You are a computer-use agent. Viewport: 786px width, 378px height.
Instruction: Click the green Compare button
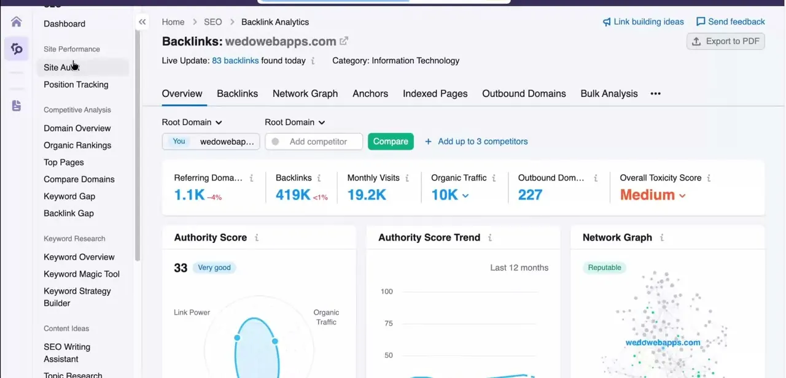[x=391, y=142]
